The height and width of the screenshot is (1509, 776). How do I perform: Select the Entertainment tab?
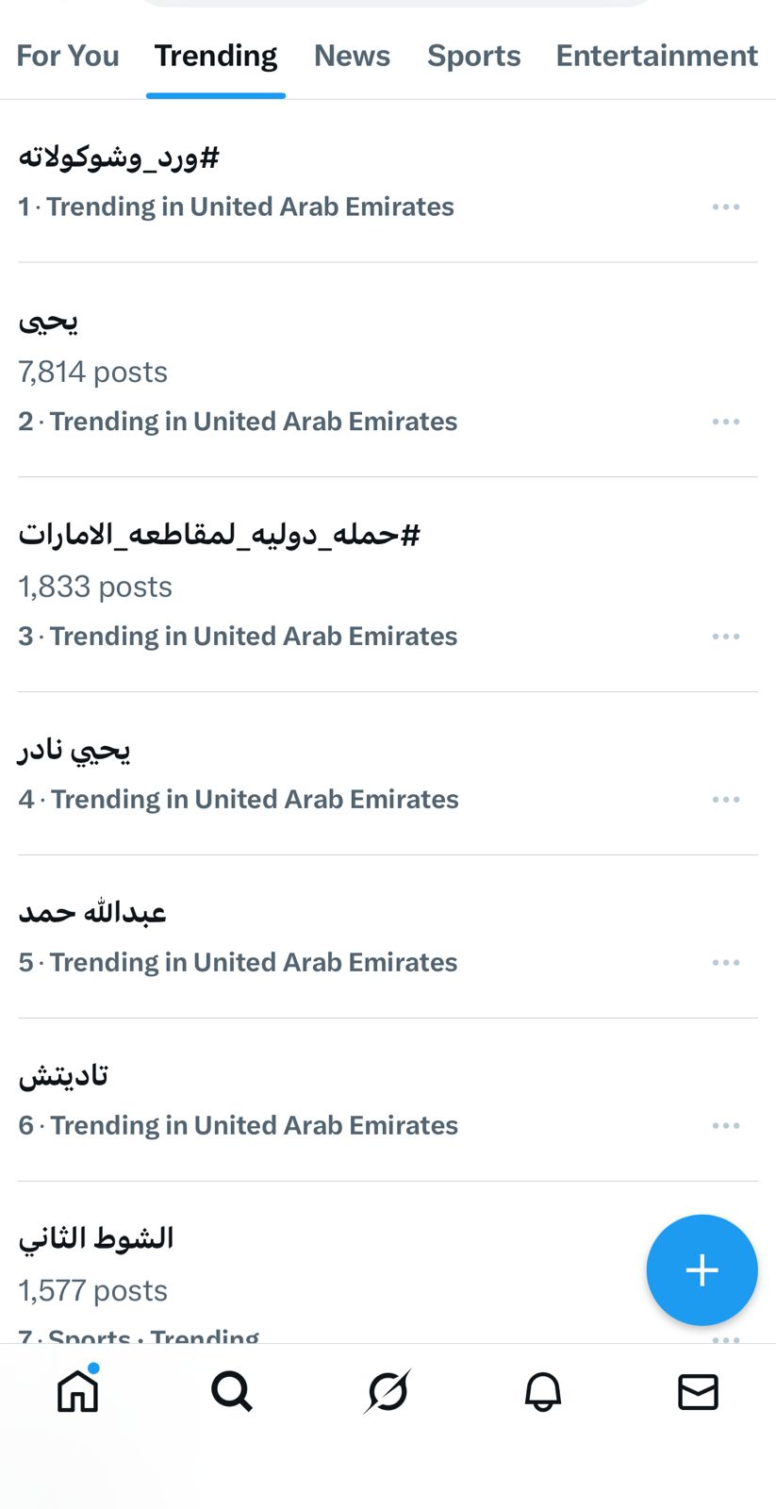pyautogui.click(x=656, y=56)
